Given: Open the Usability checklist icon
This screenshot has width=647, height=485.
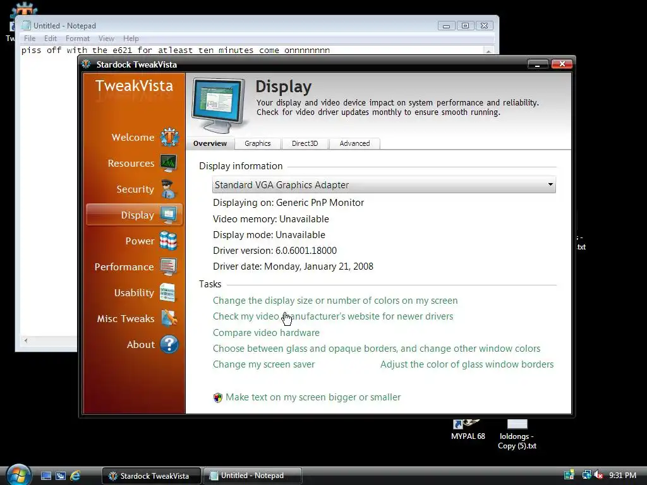Looking at the screenshot, I should tap(167, 292).
